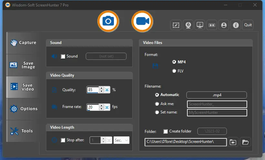
Task: Select the FLV format radio button
Action: tap(174, 71)
